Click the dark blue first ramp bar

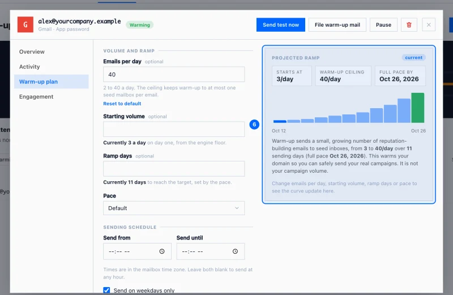tap(280, 121)
